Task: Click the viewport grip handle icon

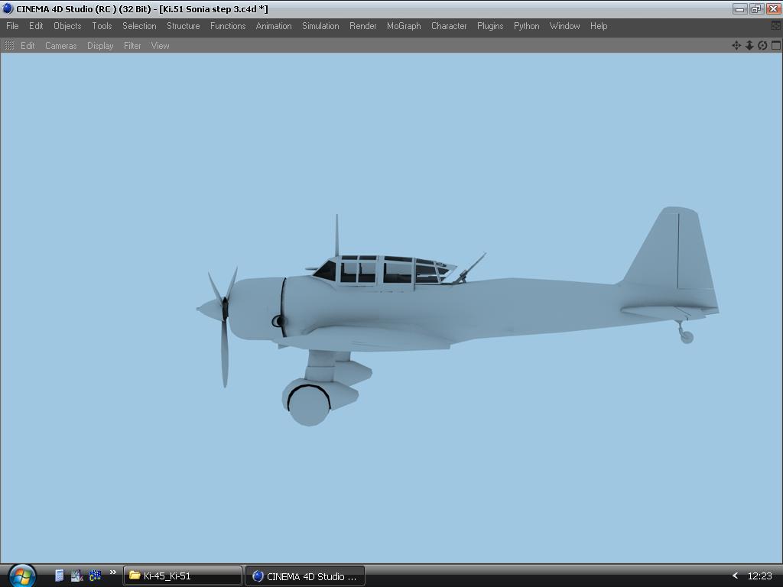Action: 9,46
